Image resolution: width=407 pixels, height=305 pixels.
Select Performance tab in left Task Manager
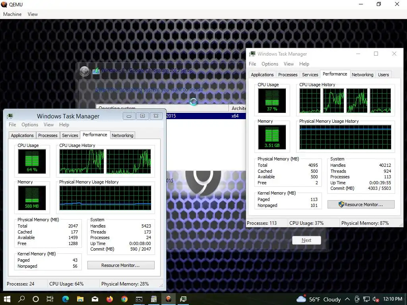95,135
